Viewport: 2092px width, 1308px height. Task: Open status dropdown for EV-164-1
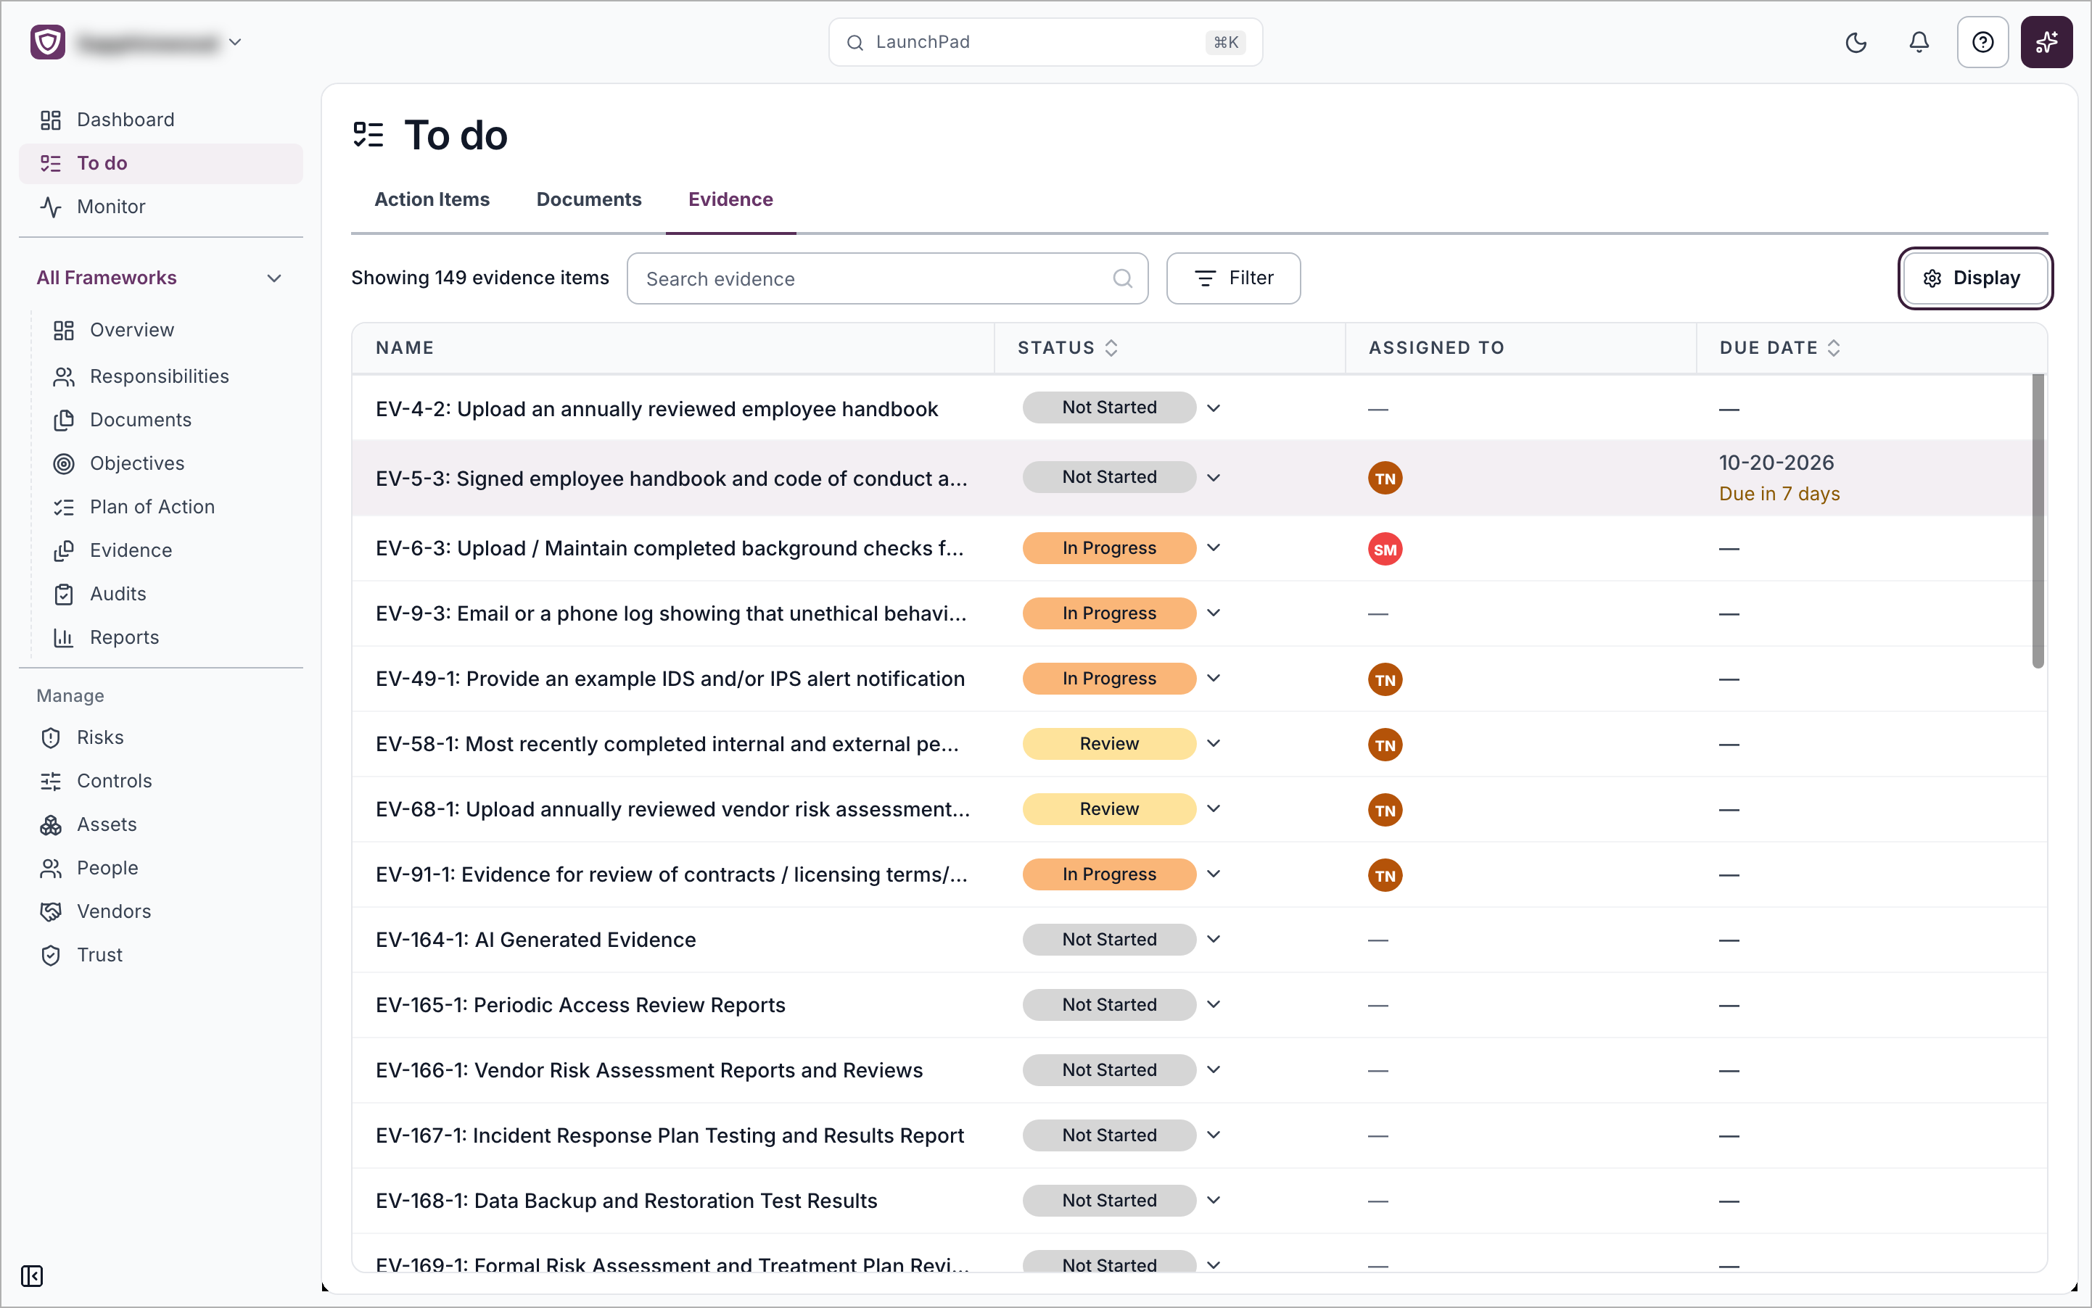[x=1214, y=940]
